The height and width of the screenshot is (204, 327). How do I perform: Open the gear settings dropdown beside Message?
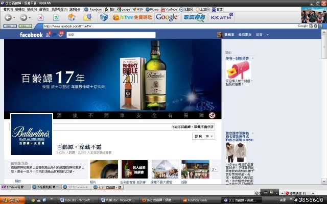click(209, 136)
